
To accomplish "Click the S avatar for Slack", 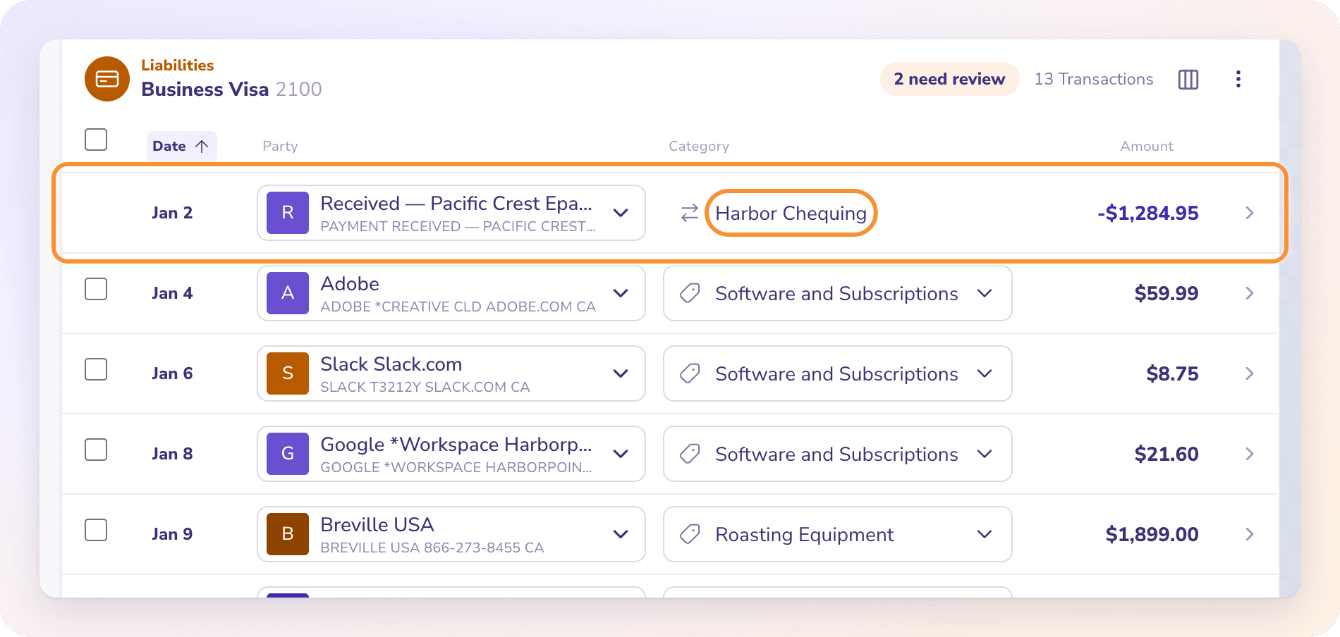I will pyautogui.click(x=288, y=373).
